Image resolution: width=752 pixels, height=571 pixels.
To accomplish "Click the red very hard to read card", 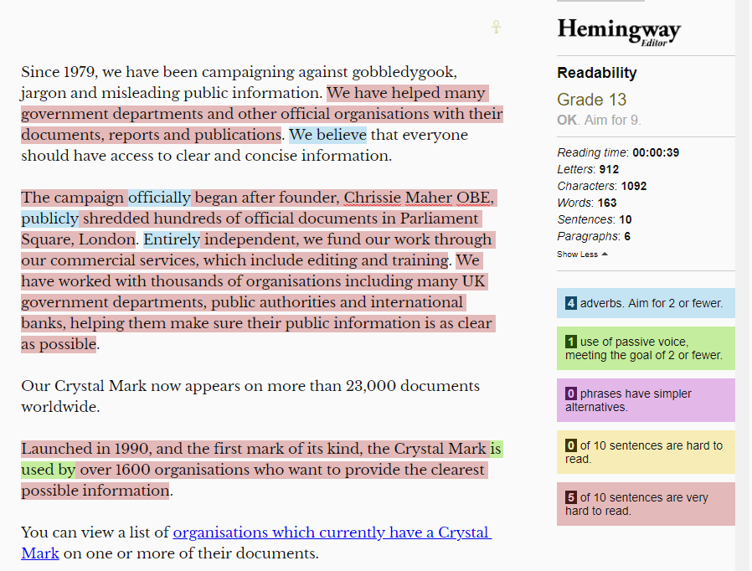I will coord(646,504).
